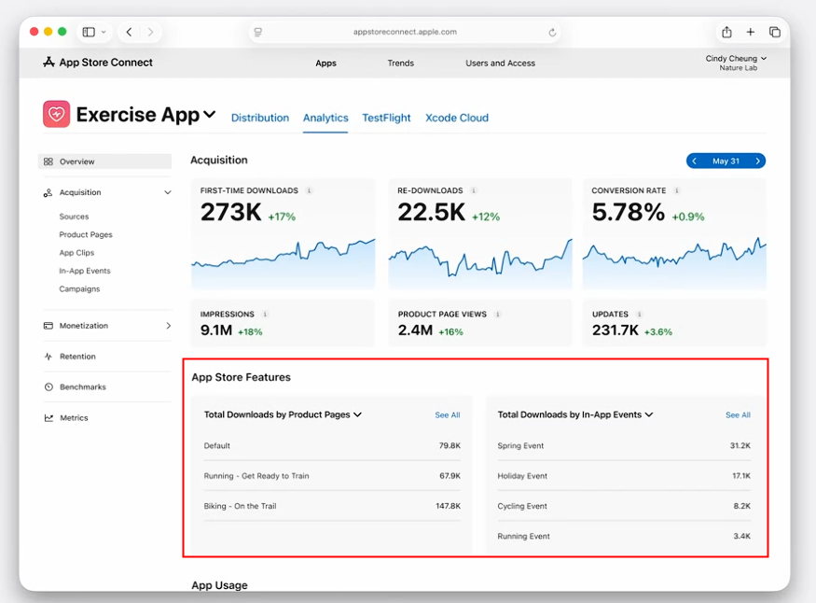Image resolution: width=816 pixels, height=603 pixels.
Task: Click See All for Product Pages downloads
Action: [448, 415]
